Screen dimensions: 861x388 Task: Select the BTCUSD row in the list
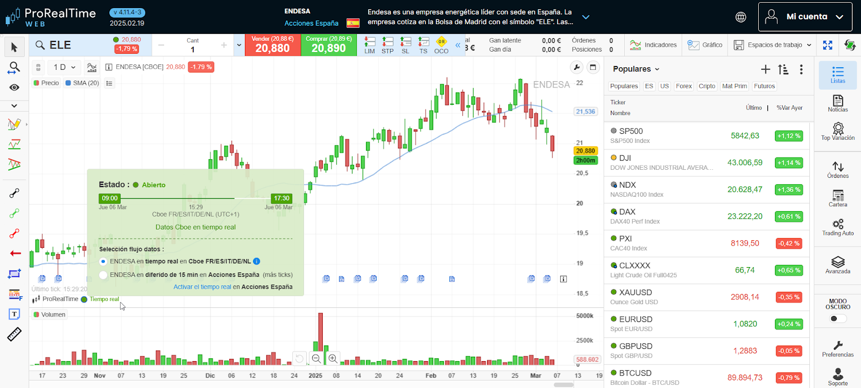[x=707, y=377]
